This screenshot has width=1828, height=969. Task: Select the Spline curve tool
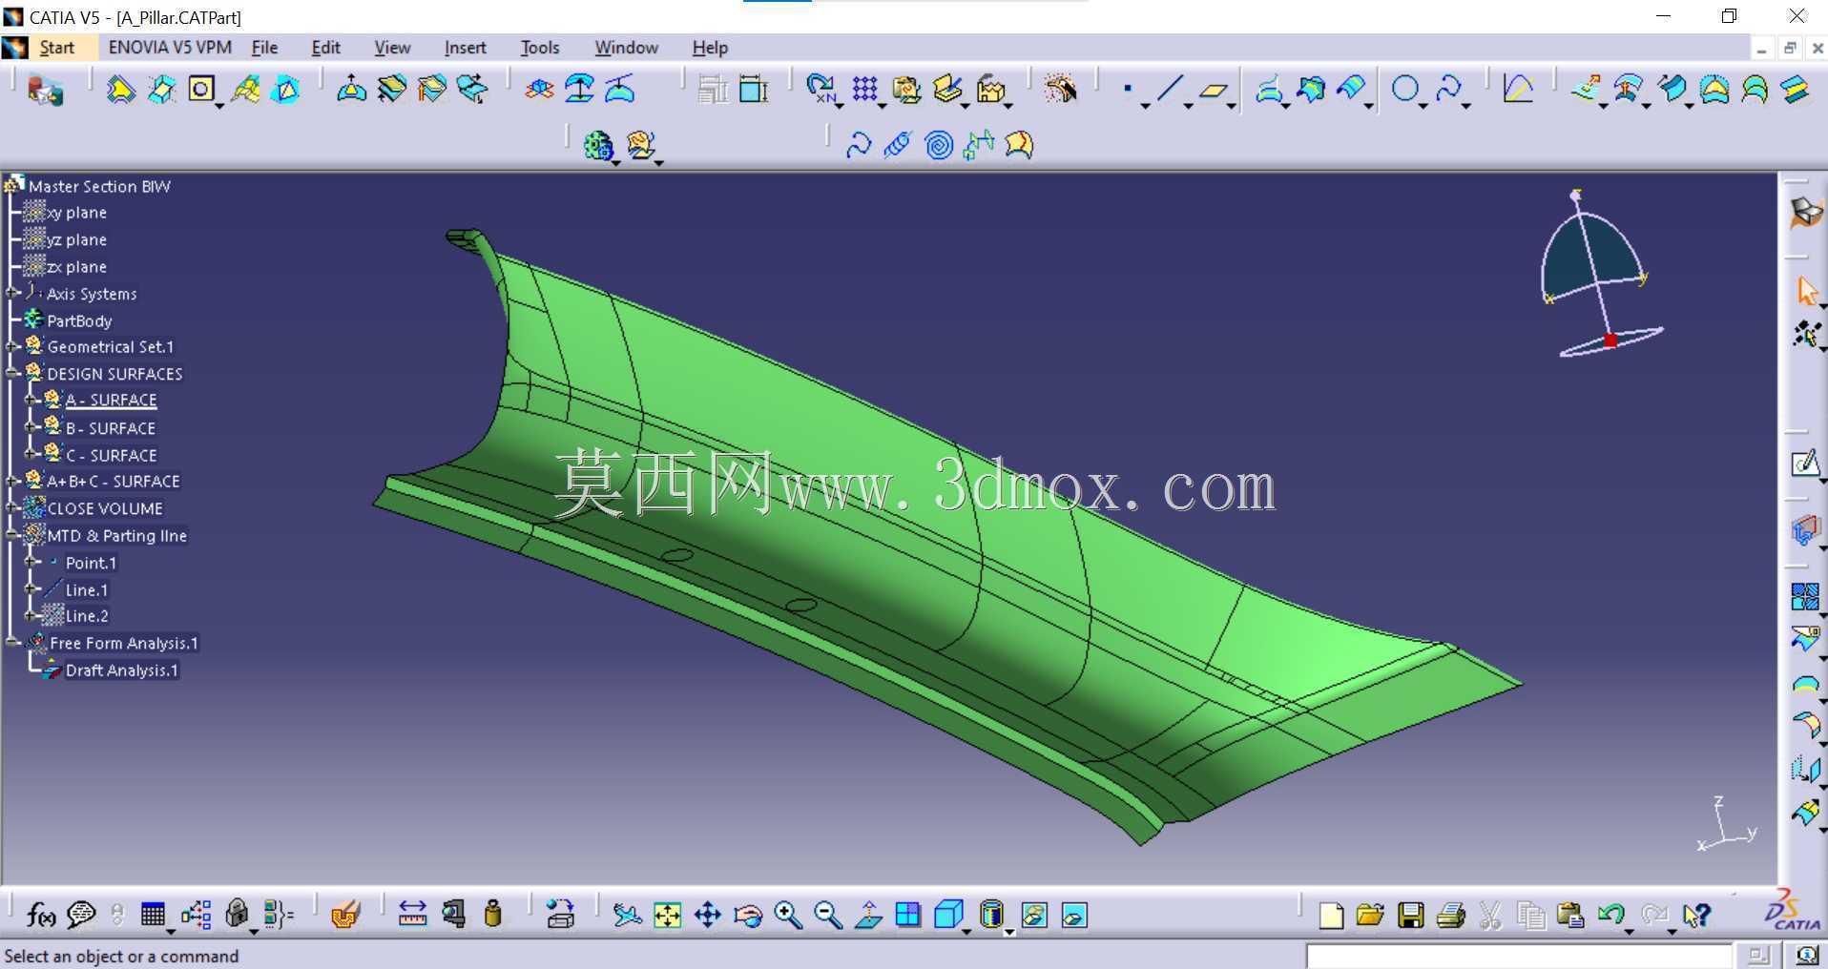1447,90
